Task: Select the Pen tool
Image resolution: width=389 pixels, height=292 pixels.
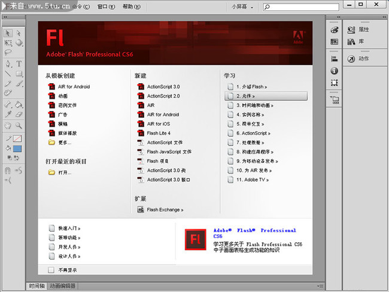Action: click(8, 64)
